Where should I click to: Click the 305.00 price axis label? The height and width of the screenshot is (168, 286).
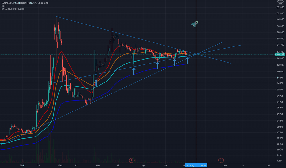click(x=280, y=32)
